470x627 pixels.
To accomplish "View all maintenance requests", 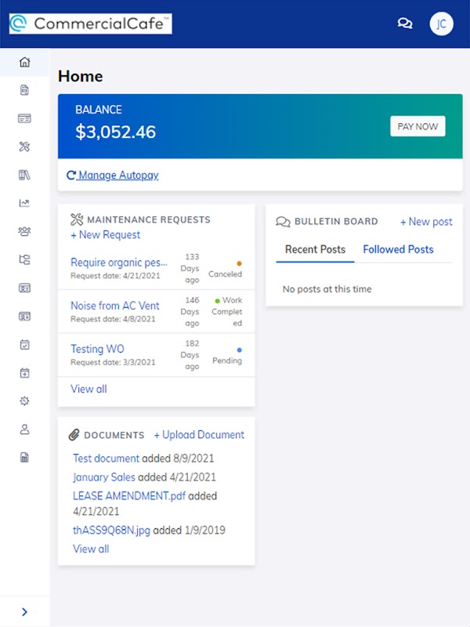I will pyautogui.click(x=89, y=389).
